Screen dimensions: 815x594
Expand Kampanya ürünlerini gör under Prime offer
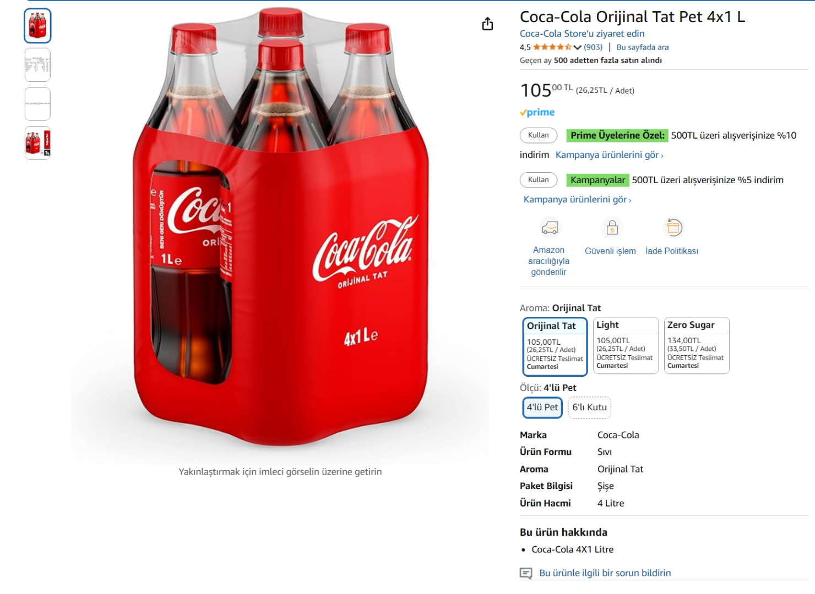point(609,155)
